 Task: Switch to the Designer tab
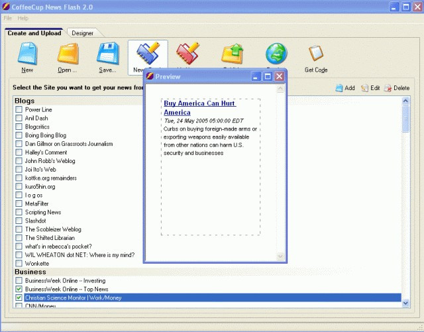(x=82, y=33)
